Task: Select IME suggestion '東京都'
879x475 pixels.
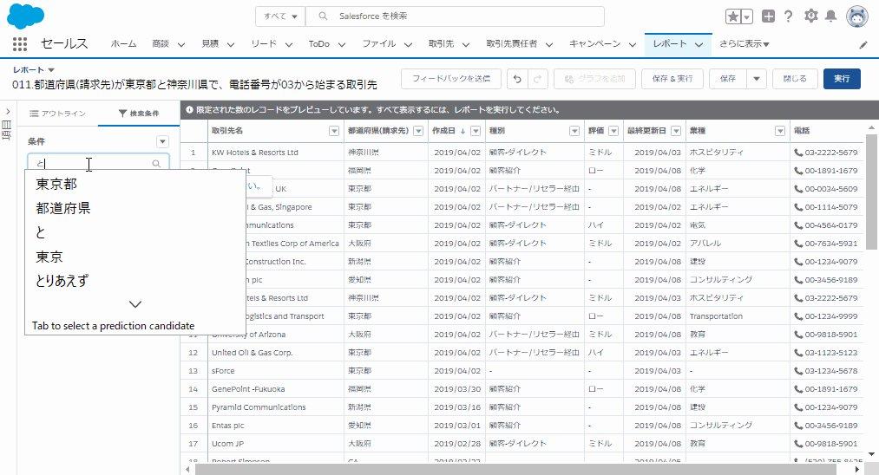Action: tap(56, 184)
